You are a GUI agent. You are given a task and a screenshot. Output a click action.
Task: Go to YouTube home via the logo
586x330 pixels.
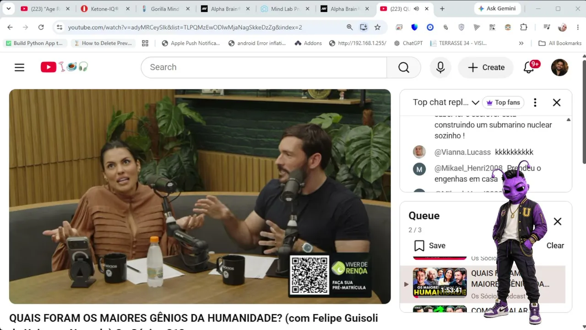(64, 67)
